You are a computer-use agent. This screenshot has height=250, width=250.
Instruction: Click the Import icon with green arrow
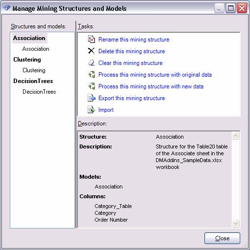(91, 109)
